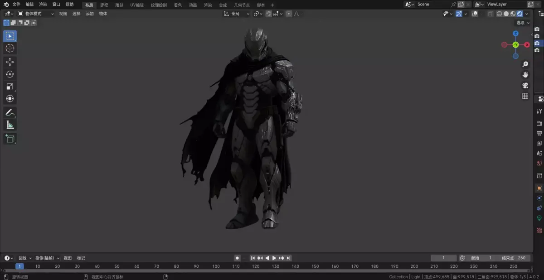Toggle proportional editing button
This screenshot has height=280, width=544.
(x=288, y=14)
